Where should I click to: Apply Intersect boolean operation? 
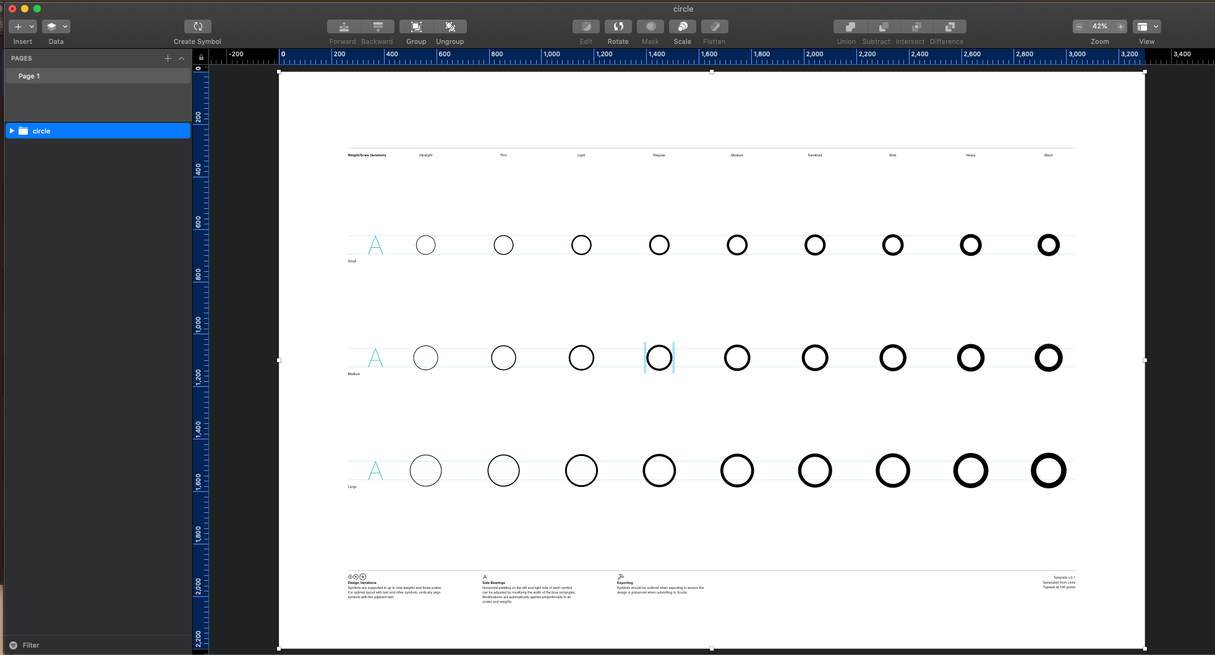pos(917,27)
